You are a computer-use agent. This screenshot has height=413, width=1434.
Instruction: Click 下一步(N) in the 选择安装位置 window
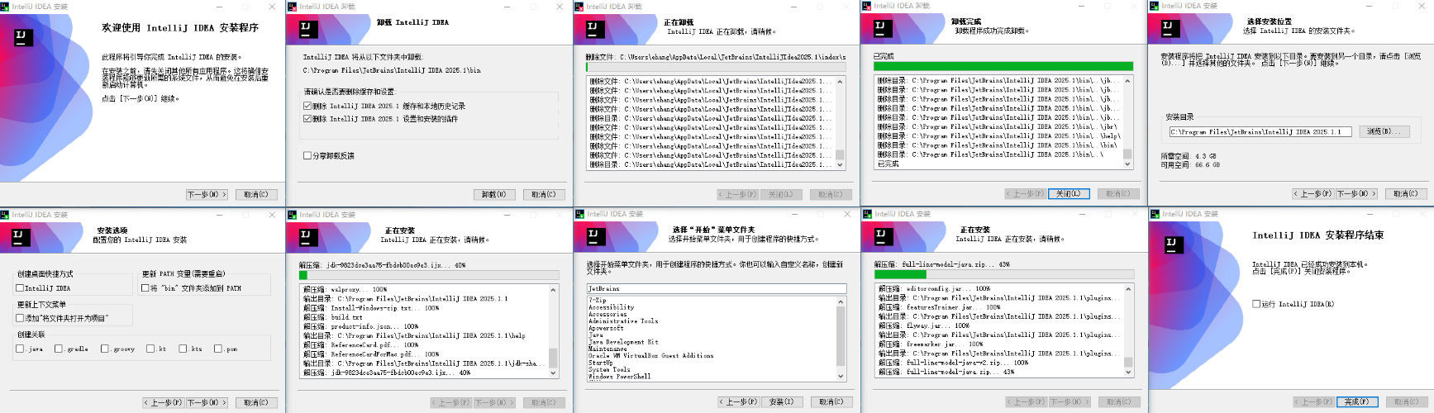tap(1356, 194)
